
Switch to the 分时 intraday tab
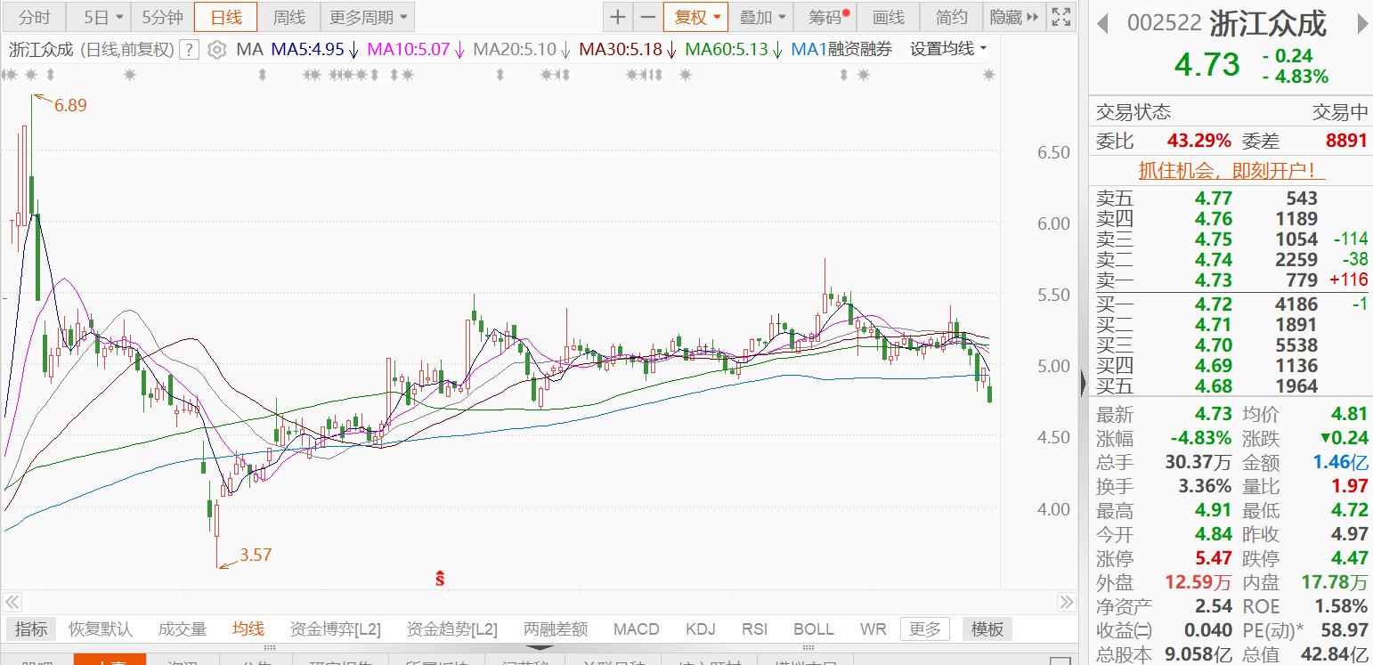point(35,17)
